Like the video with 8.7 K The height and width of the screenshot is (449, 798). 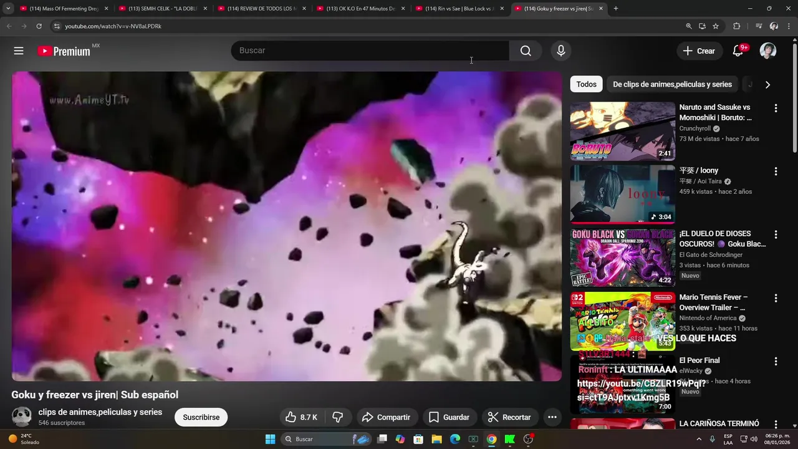click(x=302, y=417)
